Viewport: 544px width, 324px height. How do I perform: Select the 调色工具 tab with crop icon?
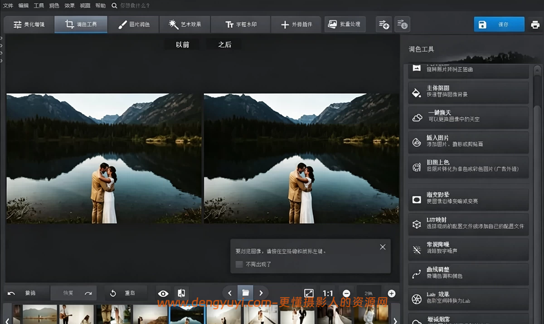coord(81,25)
